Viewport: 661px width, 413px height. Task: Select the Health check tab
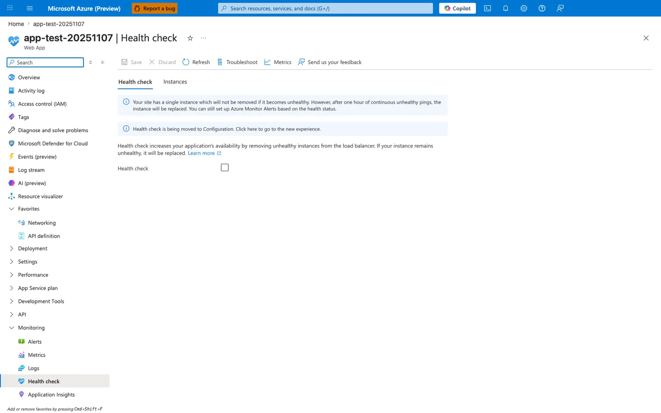[x=135, y=82]
